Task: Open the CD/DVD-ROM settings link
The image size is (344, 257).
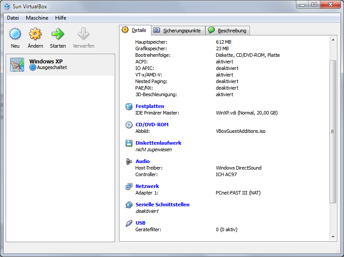Action: [x=152, y=125]
